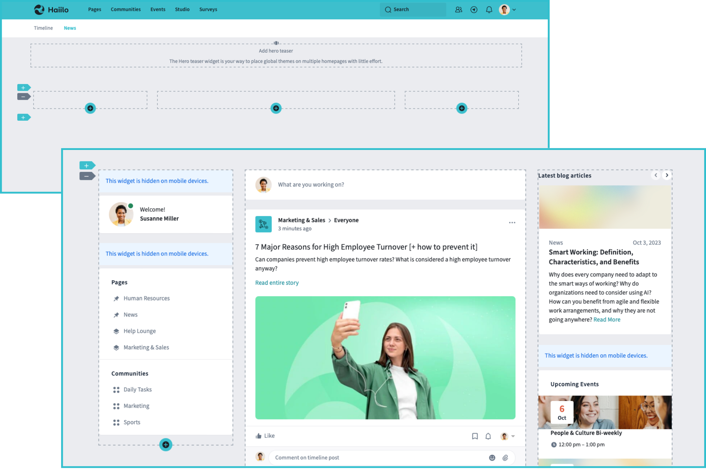Open the colleagues directory icon
Screen dimensions: 706x470
click(x=459, y=10)
